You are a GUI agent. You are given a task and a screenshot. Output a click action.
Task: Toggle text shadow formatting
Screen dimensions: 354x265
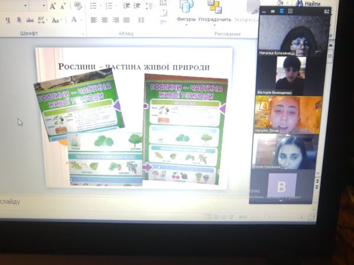pos(18,20)
